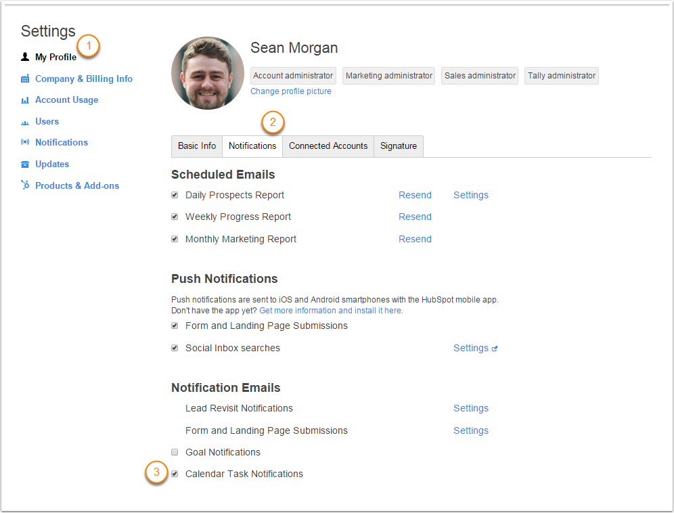This screenshot has width=674, height=513.
Task: Click the Account Usage chart icon
Action: 25,100
